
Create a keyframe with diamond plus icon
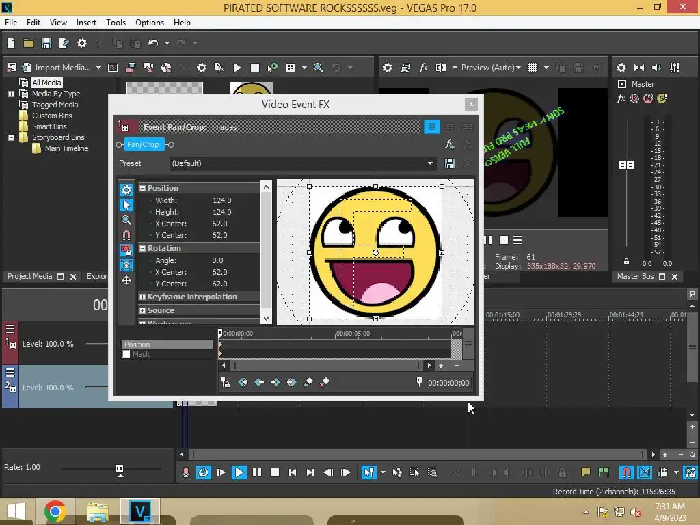click(308, 382)
